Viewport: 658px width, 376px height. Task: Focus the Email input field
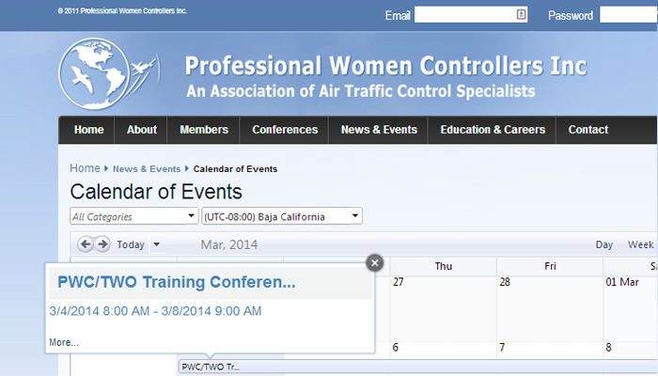[x=470, y=15]
